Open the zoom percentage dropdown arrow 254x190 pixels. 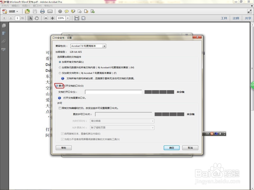tap(68, 18)
